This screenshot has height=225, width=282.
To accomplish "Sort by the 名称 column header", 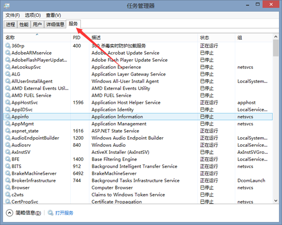I will pos(37,38).
